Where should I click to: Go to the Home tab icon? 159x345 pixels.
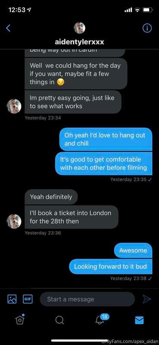click(20, 320)
